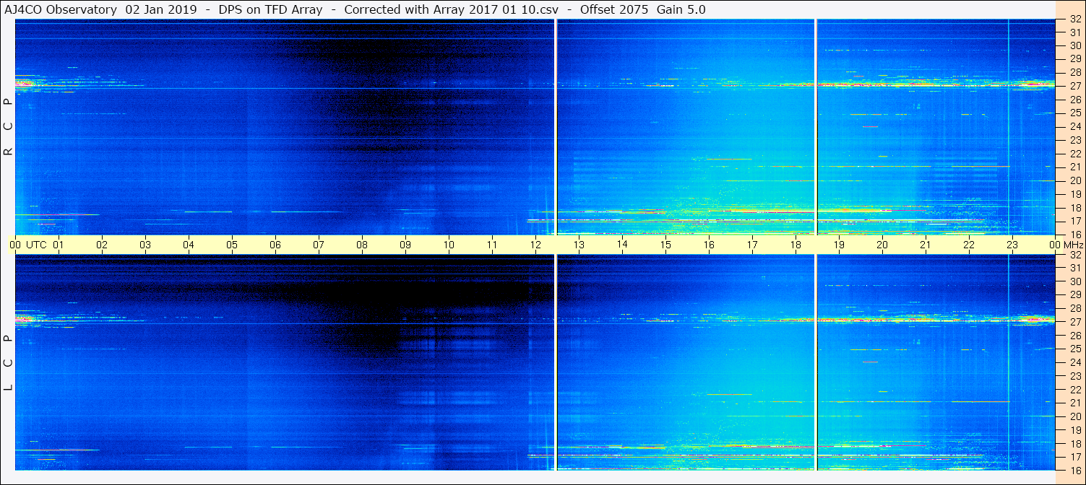
Task: Click the 18 MHz label on RCP scale
Action: [1074, 207]
